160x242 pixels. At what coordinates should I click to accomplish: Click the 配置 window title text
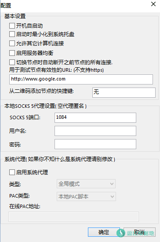coord(6,6)
